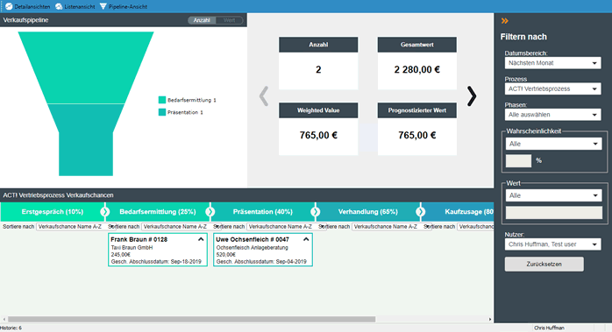The image size is (612, 332).
Task: Go to next KPI page arrow
Action: [472, 96]
